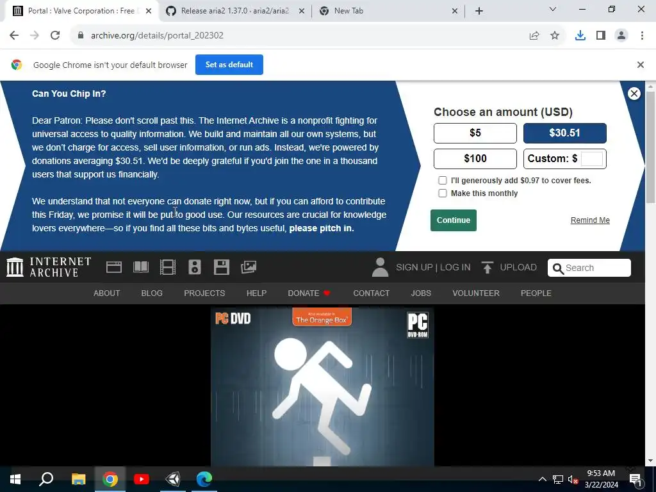Screen dimensions: 656x492
Task: Open the Internet Archive video film icon
Action: (168, 267)
